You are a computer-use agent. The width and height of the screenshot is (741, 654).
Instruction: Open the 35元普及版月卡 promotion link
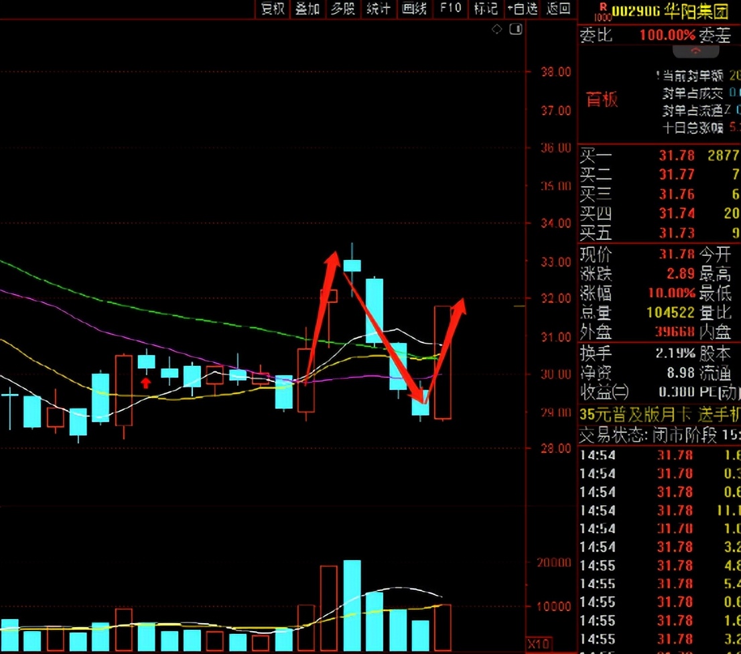pyautogui.click(x=660, y=415)
